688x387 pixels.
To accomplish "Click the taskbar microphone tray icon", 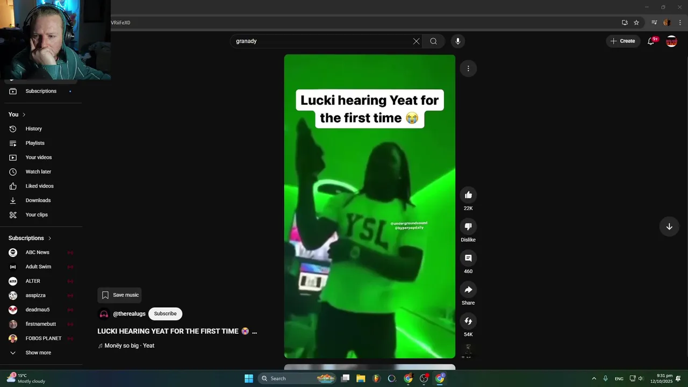I will click(606, 378).
